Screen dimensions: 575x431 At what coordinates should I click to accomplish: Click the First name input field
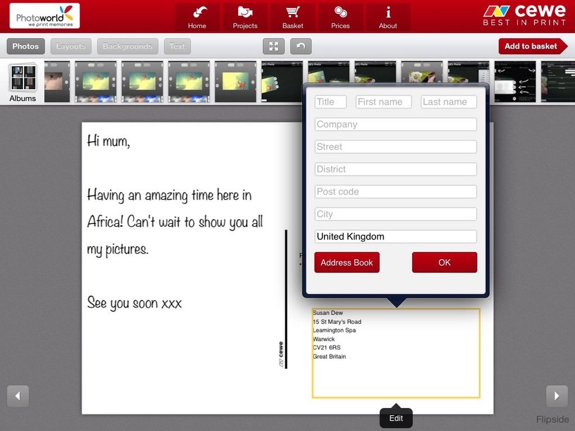click(x=384, y=102)
